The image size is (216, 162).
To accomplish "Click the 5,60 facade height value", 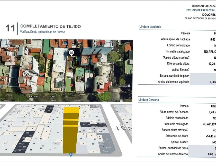I will [x=213, y=40].
